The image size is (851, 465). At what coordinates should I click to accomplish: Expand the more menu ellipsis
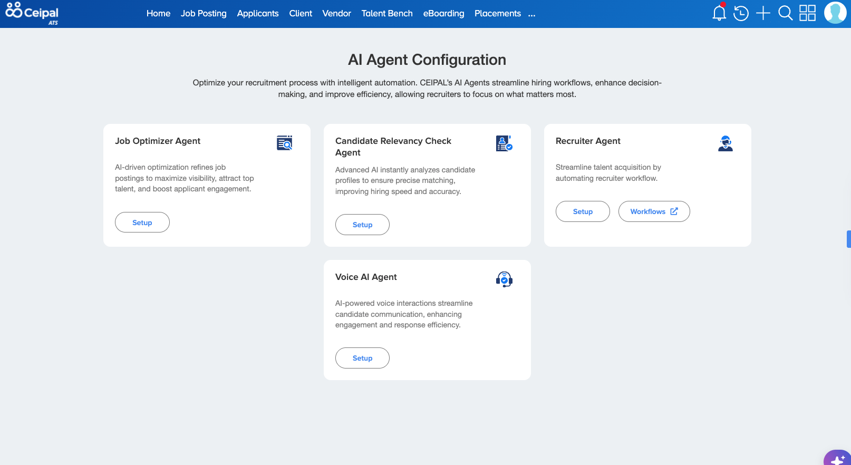(x=531, y=14)
